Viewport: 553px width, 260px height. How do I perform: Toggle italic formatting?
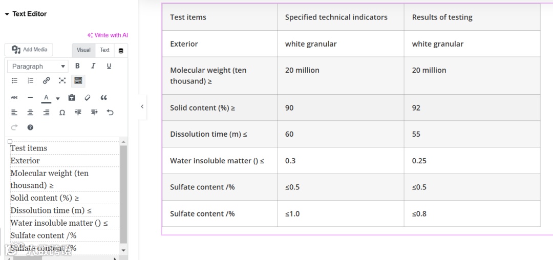coord(93,66)
